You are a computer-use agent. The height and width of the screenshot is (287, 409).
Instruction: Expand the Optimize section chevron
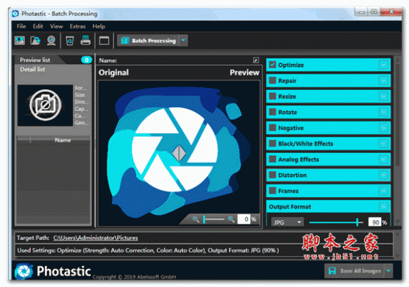pyautogui.click(x=383, y=65)
